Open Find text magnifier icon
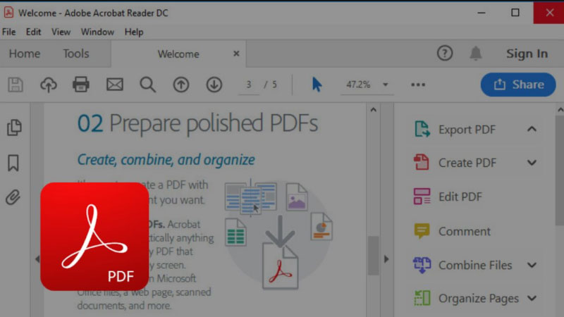Screen dimensions: 564x317 148,85
